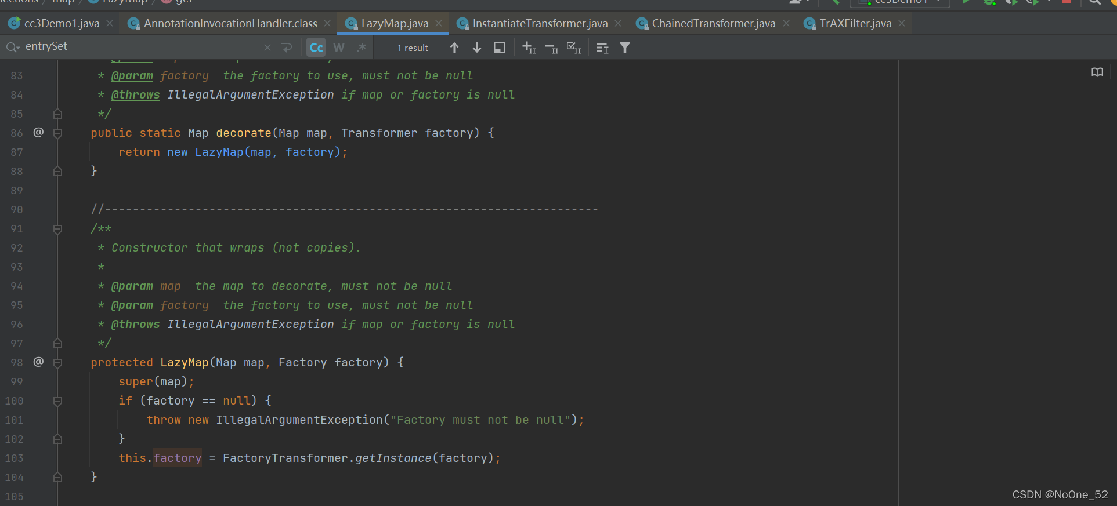This screenshot has width=1117, height=506.
Task: Toggle Match Case (Cc) search option
Action: tap(316, 48)
